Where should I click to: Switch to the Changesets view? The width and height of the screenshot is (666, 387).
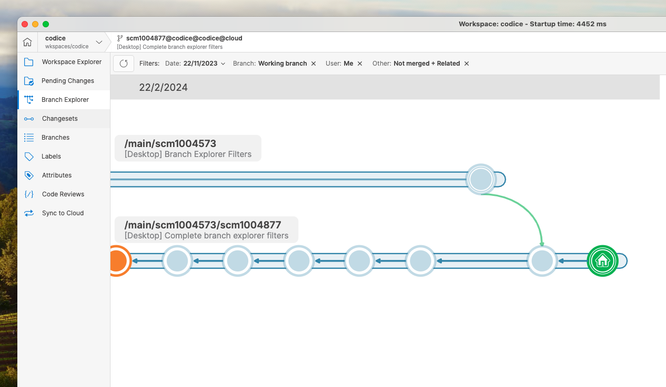click(31, 118)
